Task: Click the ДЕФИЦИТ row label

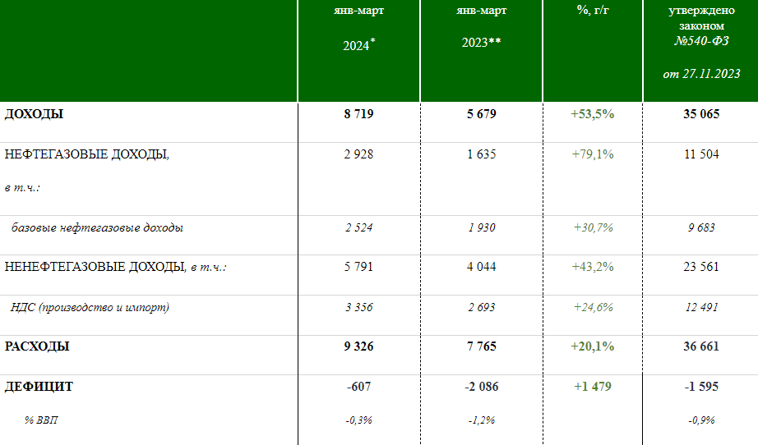Action: tap(39, 387)
